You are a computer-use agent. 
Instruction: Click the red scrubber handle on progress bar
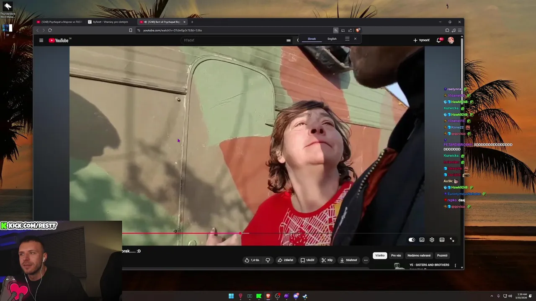(x=240, y=233)
